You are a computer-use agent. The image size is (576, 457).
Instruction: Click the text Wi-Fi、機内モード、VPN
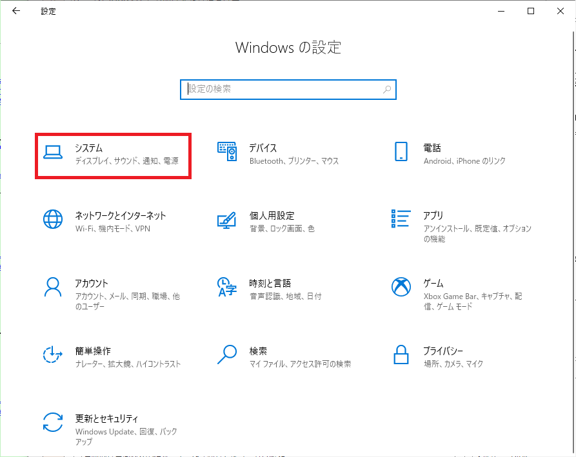click(113, 229)
